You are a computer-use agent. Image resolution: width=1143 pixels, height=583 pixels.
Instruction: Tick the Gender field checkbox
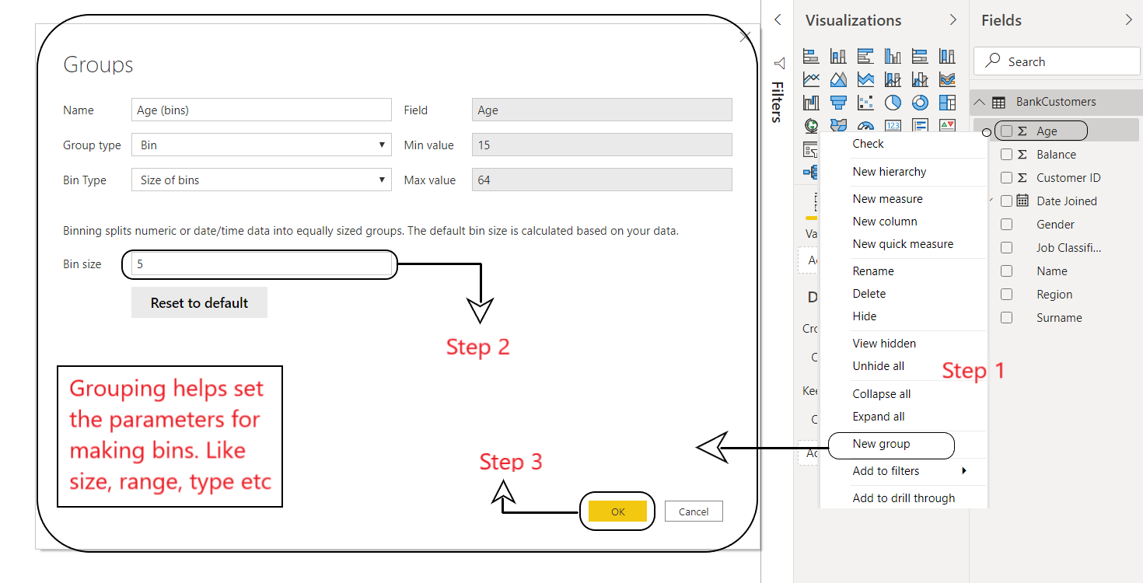(x=1006, y=225)
